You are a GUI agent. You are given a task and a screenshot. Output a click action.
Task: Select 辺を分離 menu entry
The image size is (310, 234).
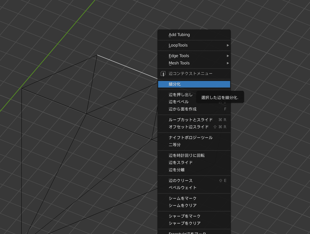pos(194,170)
